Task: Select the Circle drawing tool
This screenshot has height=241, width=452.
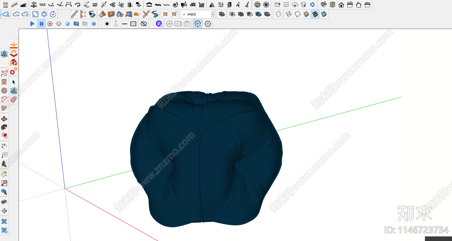Action: click(4, 91)
